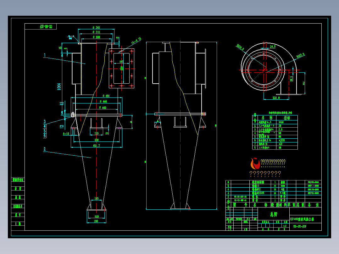Select the R263.6 radius annotation
339x254 pixels.
[x=301, y=55]
